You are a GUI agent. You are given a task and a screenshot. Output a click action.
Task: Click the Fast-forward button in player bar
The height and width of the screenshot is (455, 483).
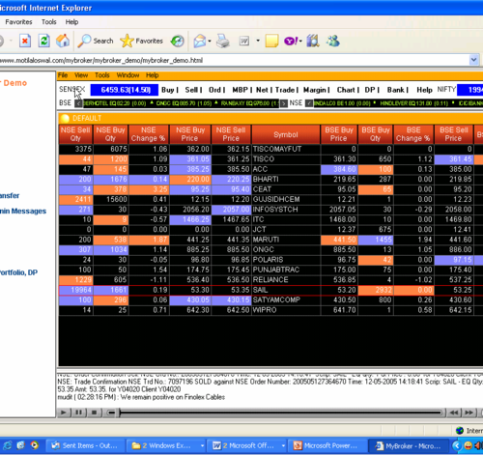(469, 412)
